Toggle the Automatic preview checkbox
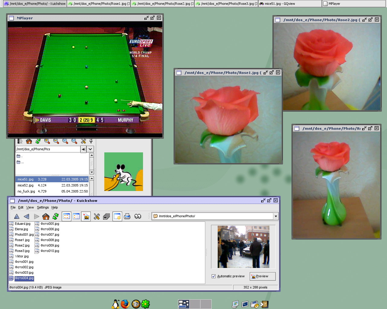 click(214, 276)
